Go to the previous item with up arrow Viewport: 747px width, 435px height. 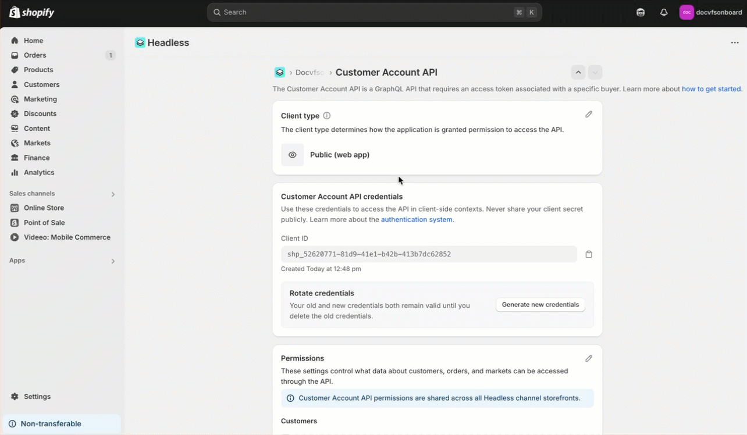(578, 73)
